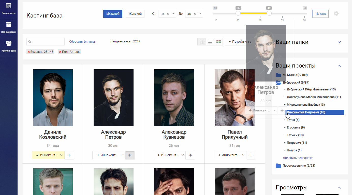
Task: Click Добавить персонажа link
Action: tap(298, 158)
